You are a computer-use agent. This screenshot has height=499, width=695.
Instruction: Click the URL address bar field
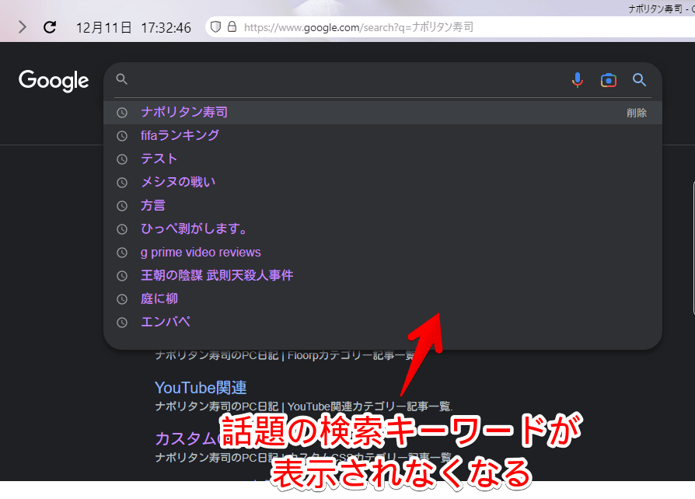[450, 27]
